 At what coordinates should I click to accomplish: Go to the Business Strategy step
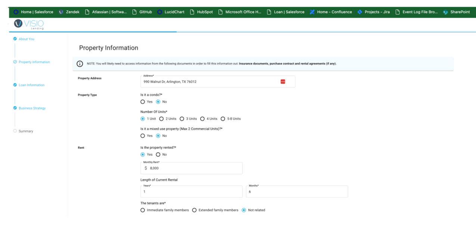[x=32, y=108]
